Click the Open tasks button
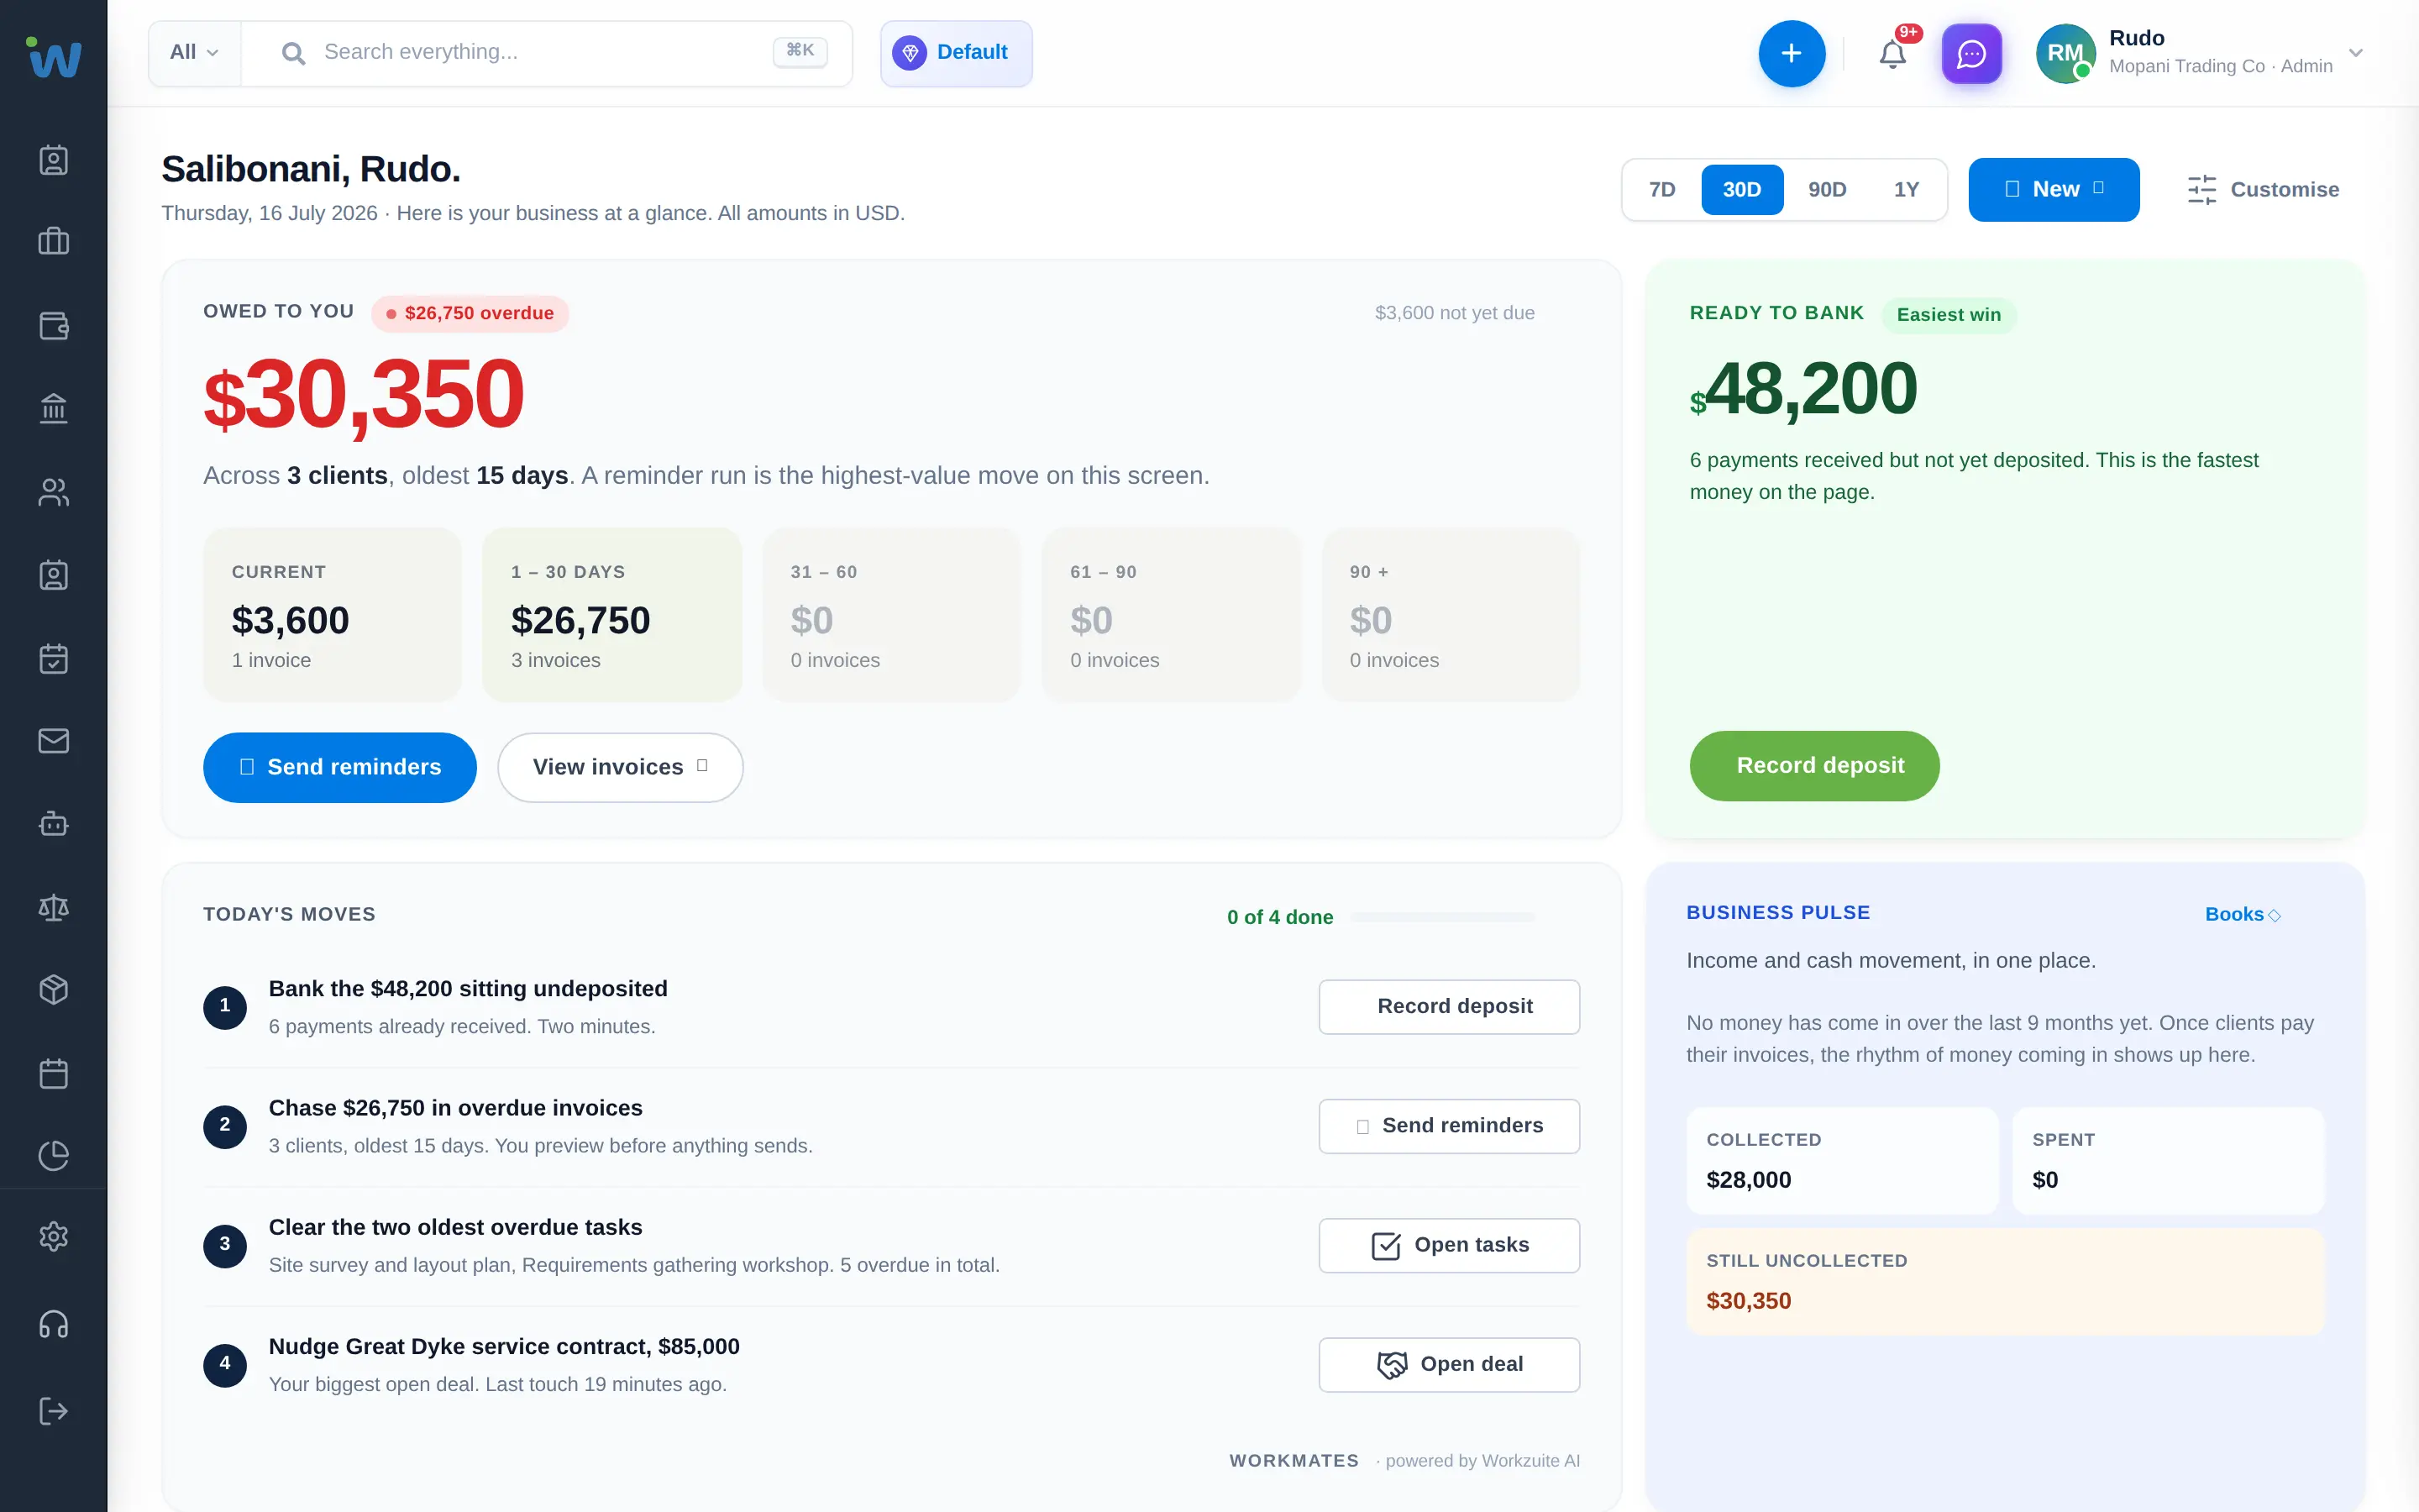Viewport: 2419px width, 1512px height. pos(1448,1245)
